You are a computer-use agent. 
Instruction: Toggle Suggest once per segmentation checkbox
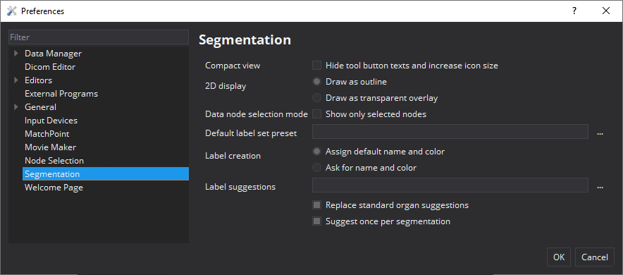click(316, 221)
